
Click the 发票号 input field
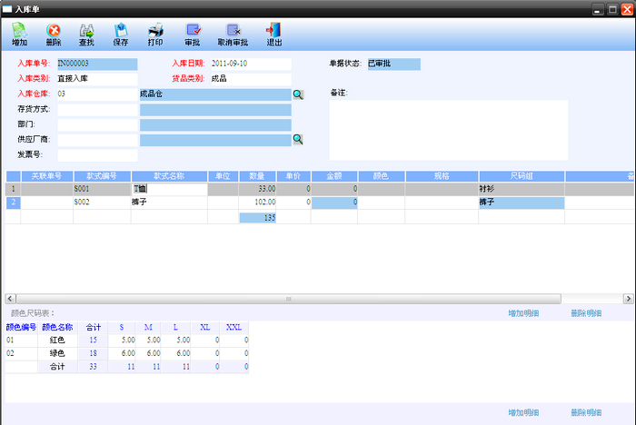(96, 154)
